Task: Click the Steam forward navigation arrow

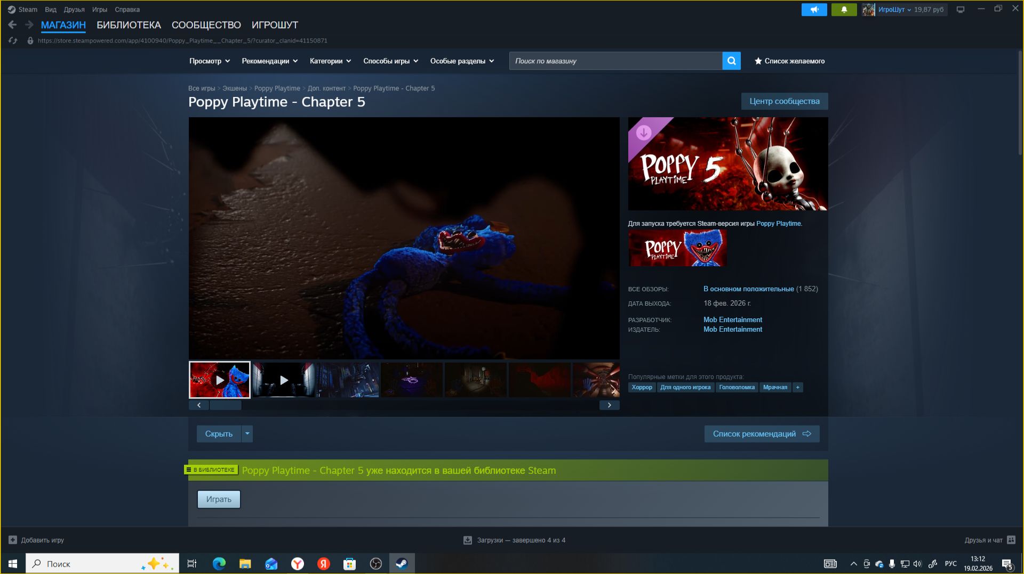Action: coord(29,24)
